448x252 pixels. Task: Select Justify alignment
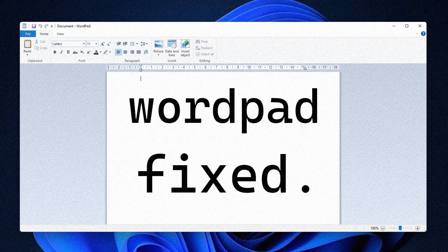[x=139, y=52]
